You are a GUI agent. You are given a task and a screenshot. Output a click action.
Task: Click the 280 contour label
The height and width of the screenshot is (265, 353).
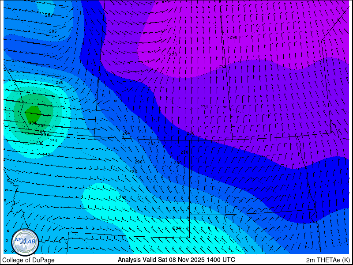178,163
